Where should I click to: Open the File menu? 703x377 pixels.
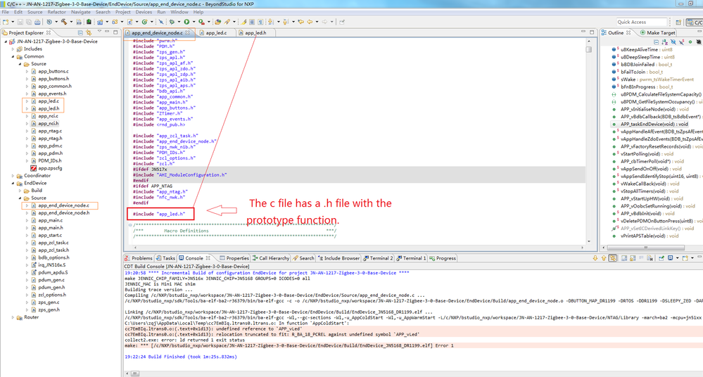pos(6,12)
